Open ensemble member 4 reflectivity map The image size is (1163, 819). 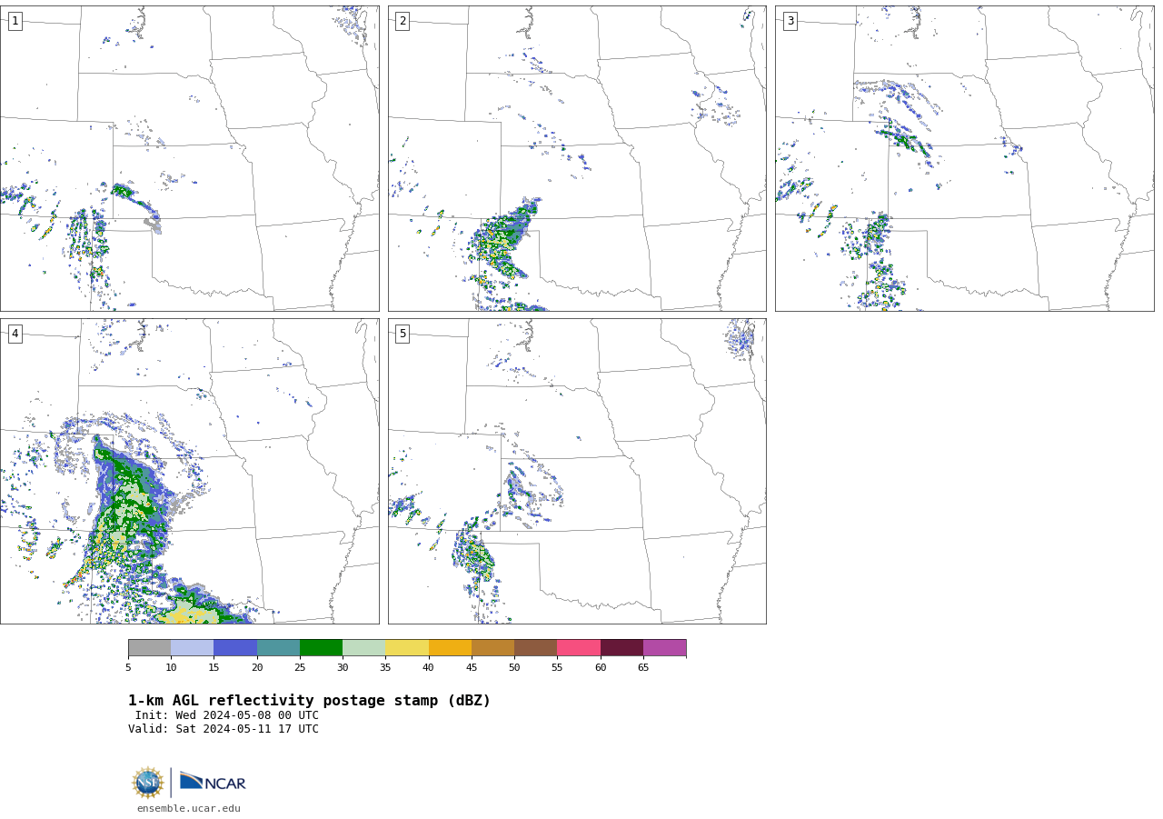point(189,471)
